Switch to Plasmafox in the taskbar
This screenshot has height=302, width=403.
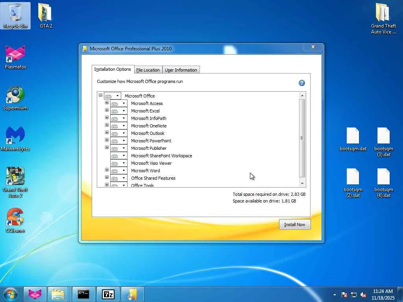35,294
